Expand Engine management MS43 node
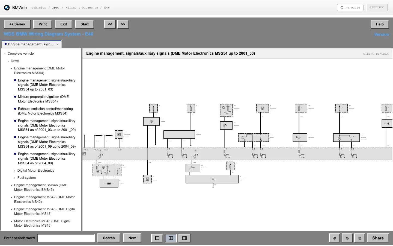 coord(11,209)
